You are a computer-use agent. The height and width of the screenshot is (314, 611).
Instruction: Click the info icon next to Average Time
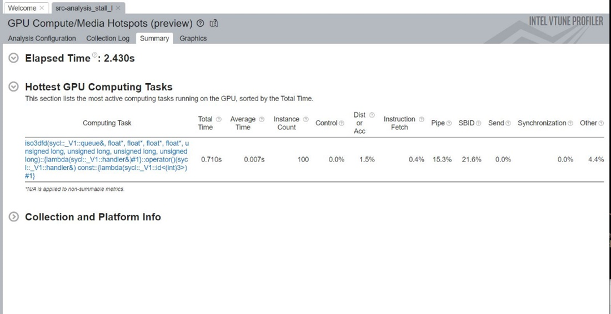point(261,119)
